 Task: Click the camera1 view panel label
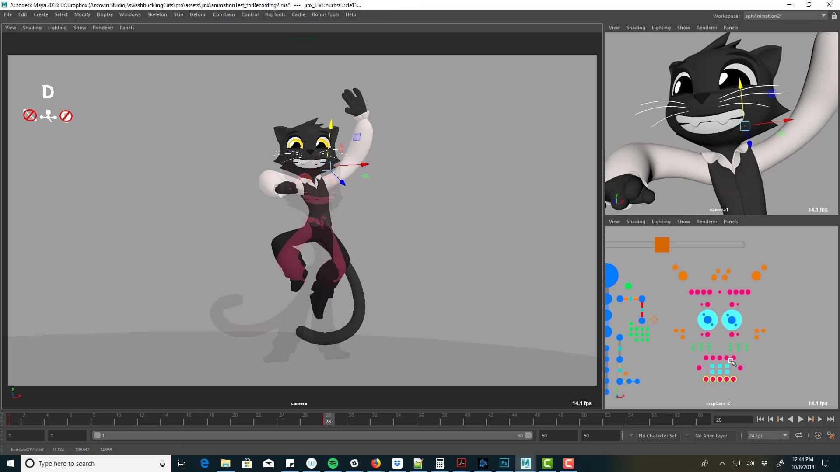[x=719, y=209]
